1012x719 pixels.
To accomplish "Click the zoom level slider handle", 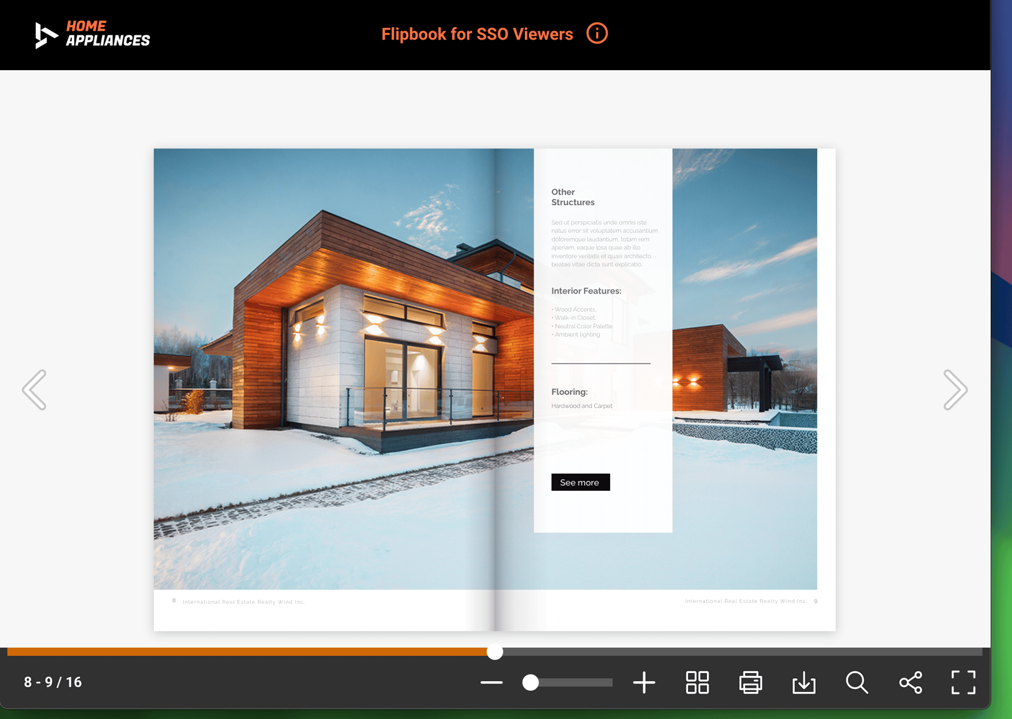I will 531,682.
